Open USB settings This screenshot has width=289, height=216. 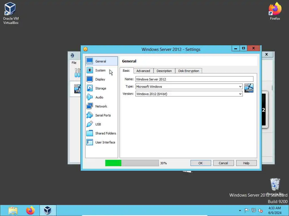pos(101,124)
